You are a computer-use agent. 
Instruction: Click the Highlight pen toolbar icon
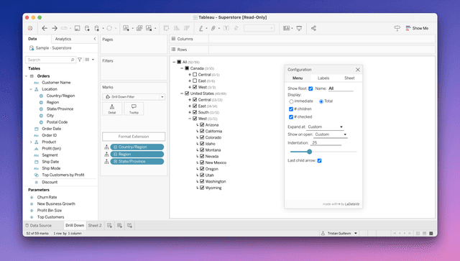pos(201,28)
